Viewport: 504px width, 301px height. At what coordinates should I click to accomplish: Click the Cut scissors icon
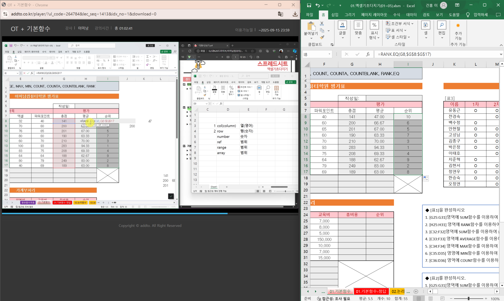click(322, 24)
